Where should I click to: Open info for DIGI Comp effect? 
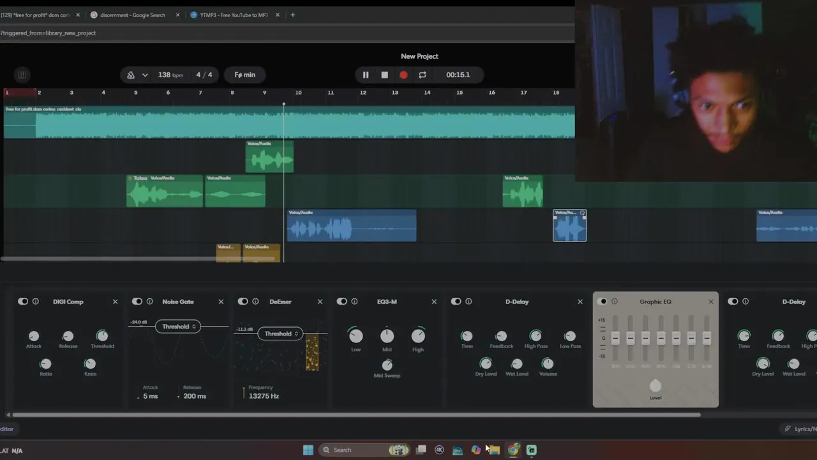point(36,302)
